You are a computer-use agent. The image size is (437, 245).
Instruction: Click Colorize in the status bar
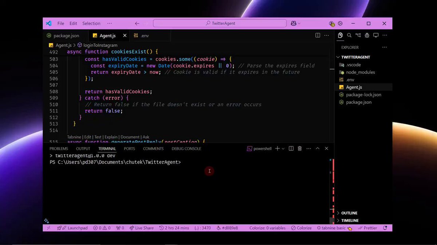click(301, 228)
